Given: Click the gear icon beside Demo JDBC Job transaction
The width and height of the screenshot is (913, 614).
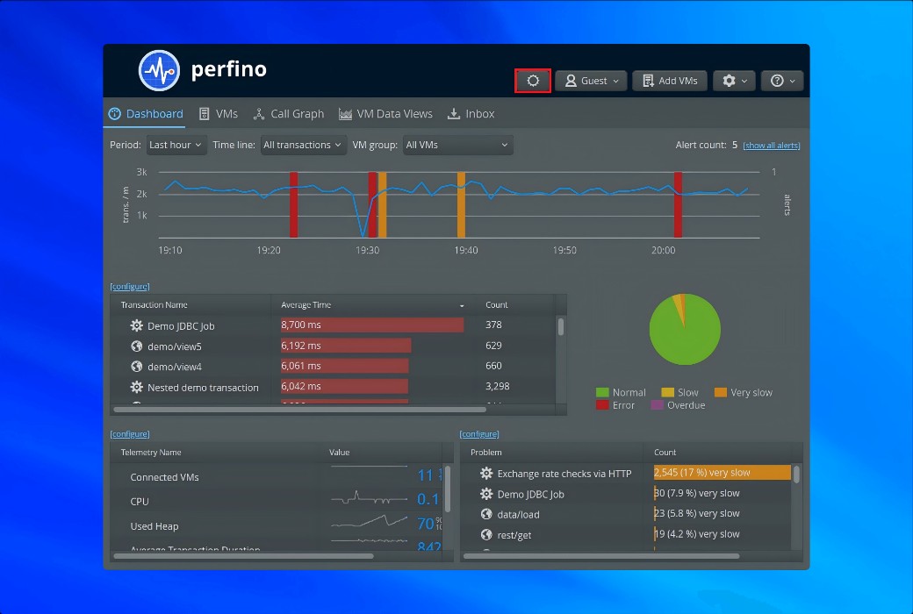Looking at the screenshot, I should coord(136,325).
